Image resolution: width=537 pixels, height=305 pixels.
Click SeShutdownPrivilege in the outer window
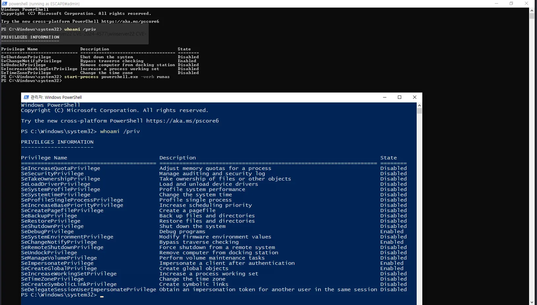tap(26, 57)
